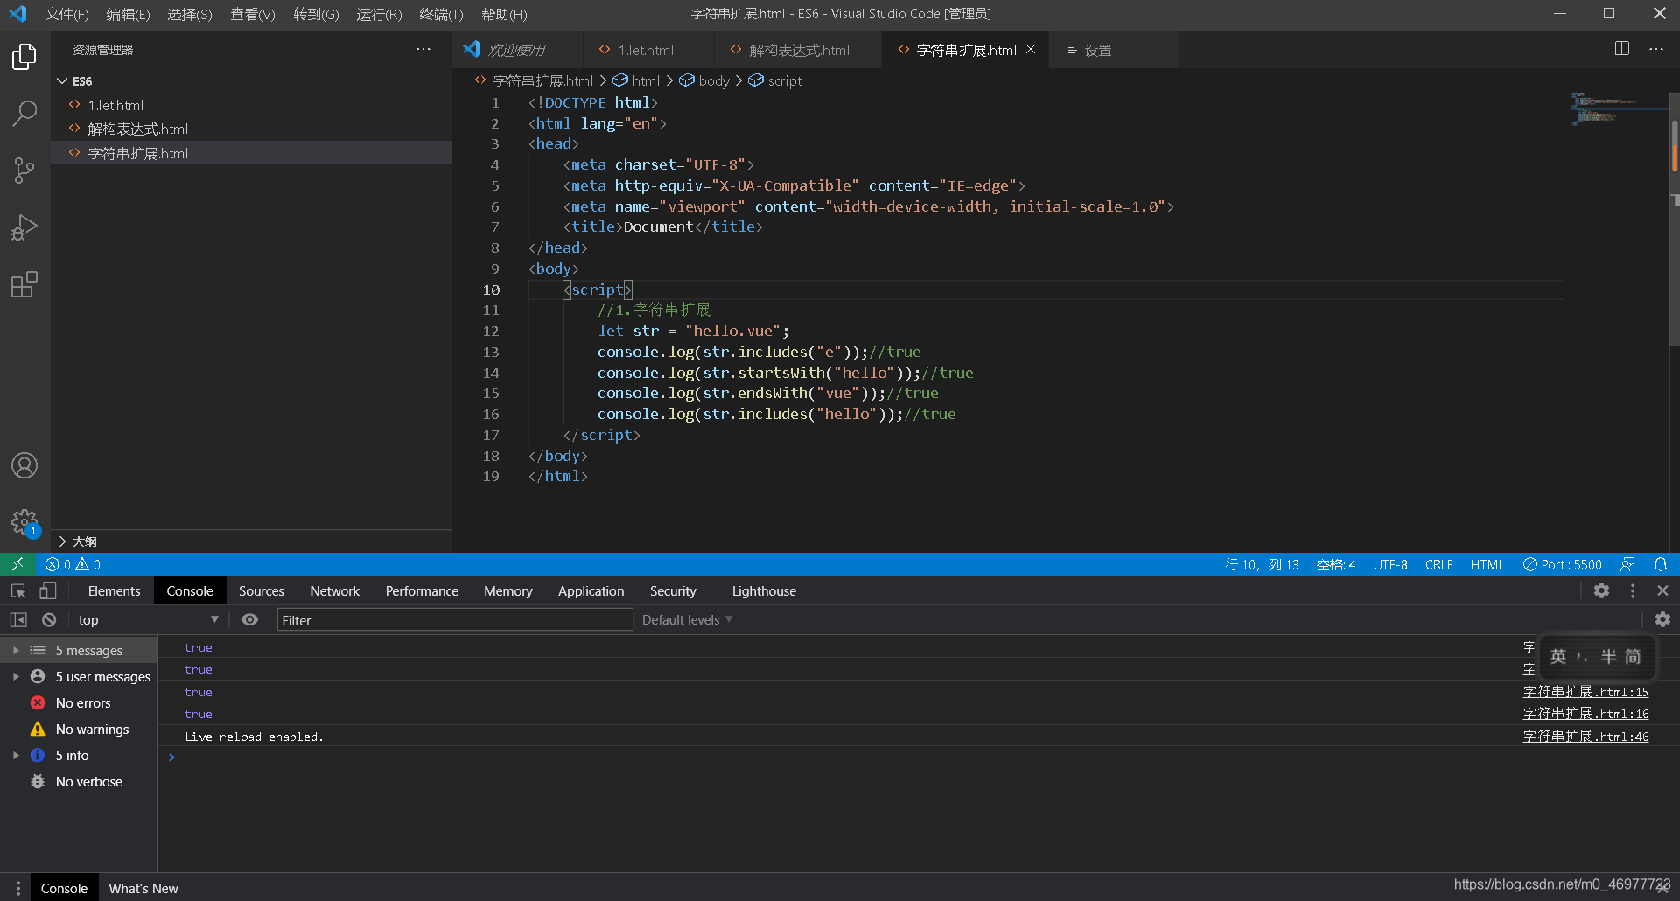This screenshot has height=901, width=1680.
Task: Switch to the 欢迎使用 tab
Action: [x=516, y=50]
